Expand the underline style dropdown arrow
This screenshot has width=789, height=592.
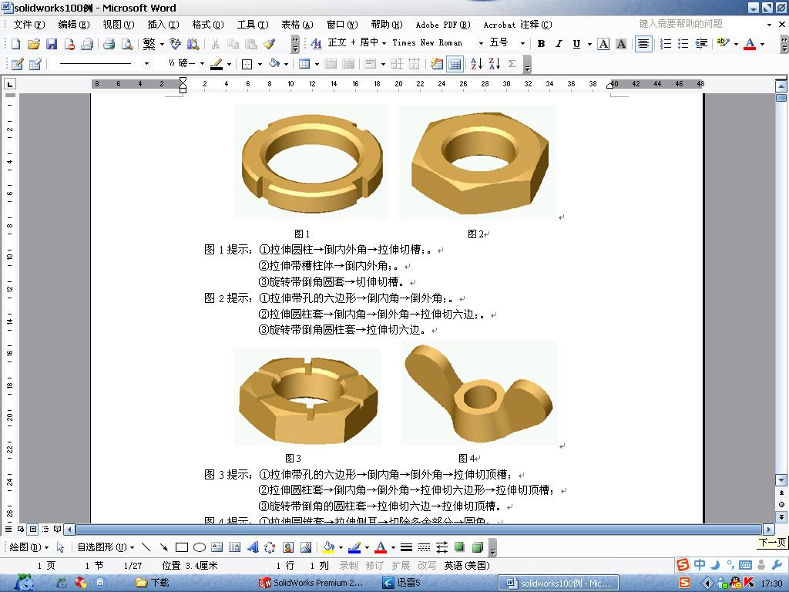[589, 44]
